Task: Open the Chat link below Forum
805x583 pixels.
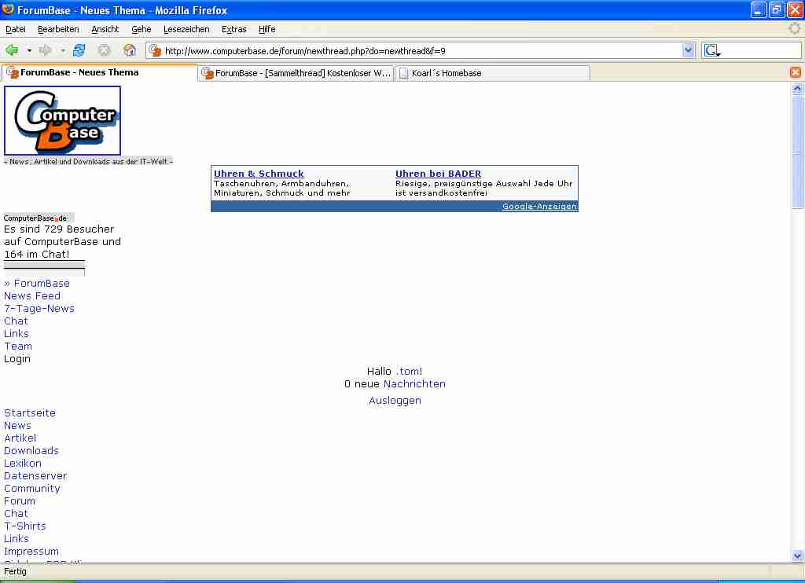Action: pyautogui.click(x=16, y=513)
